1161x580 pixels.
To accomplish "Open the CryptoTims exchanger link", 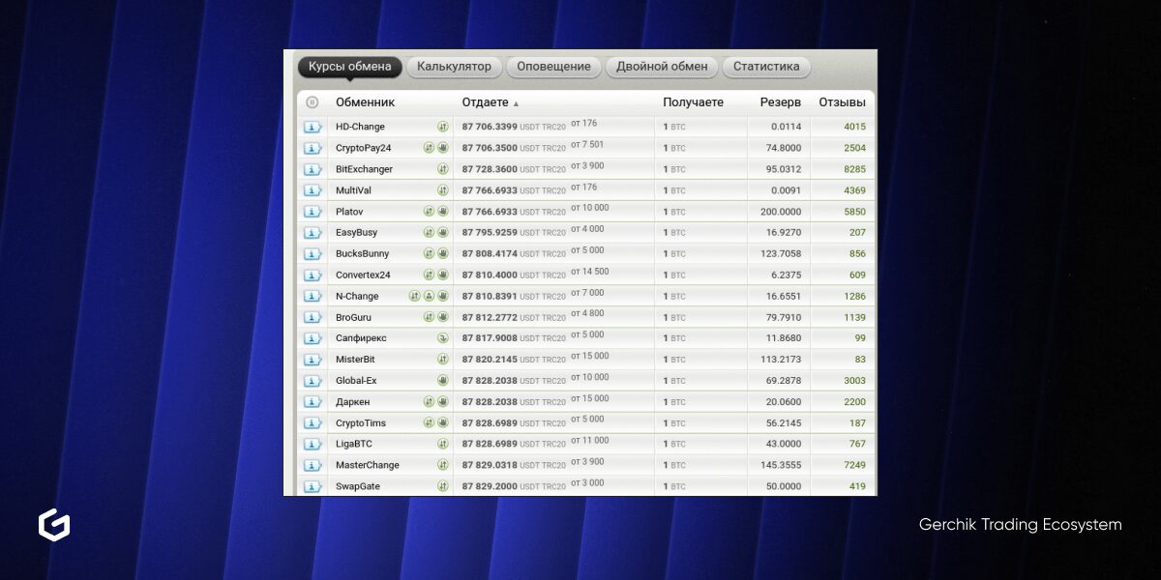I will 361,423.
